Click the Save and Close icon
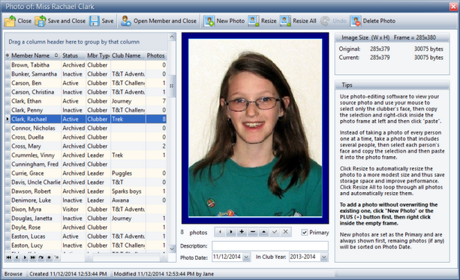 (x=41, y=21)
